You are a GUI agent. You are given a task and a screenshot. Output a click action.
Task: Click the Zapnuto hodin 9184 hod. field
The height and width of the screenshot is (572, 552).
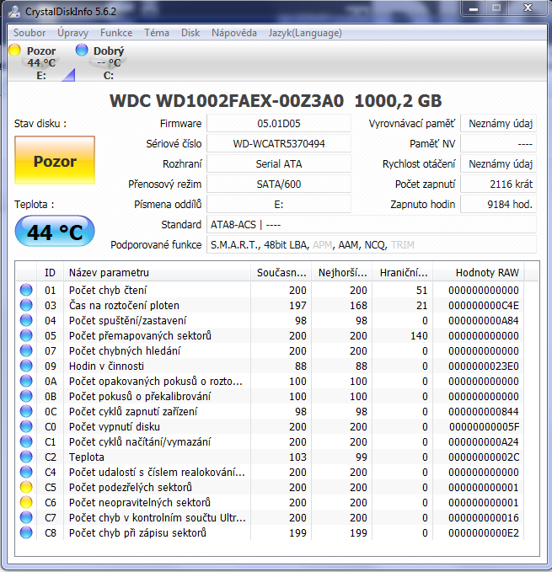click(x=498, y=204)
